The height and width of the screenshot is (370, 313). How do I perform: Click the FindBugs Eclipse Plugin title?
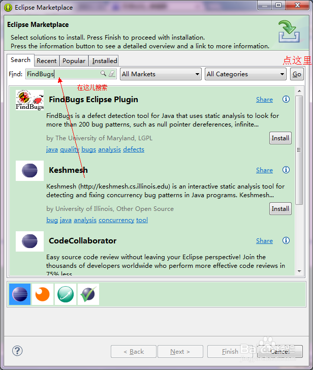(x=93, y=100)
